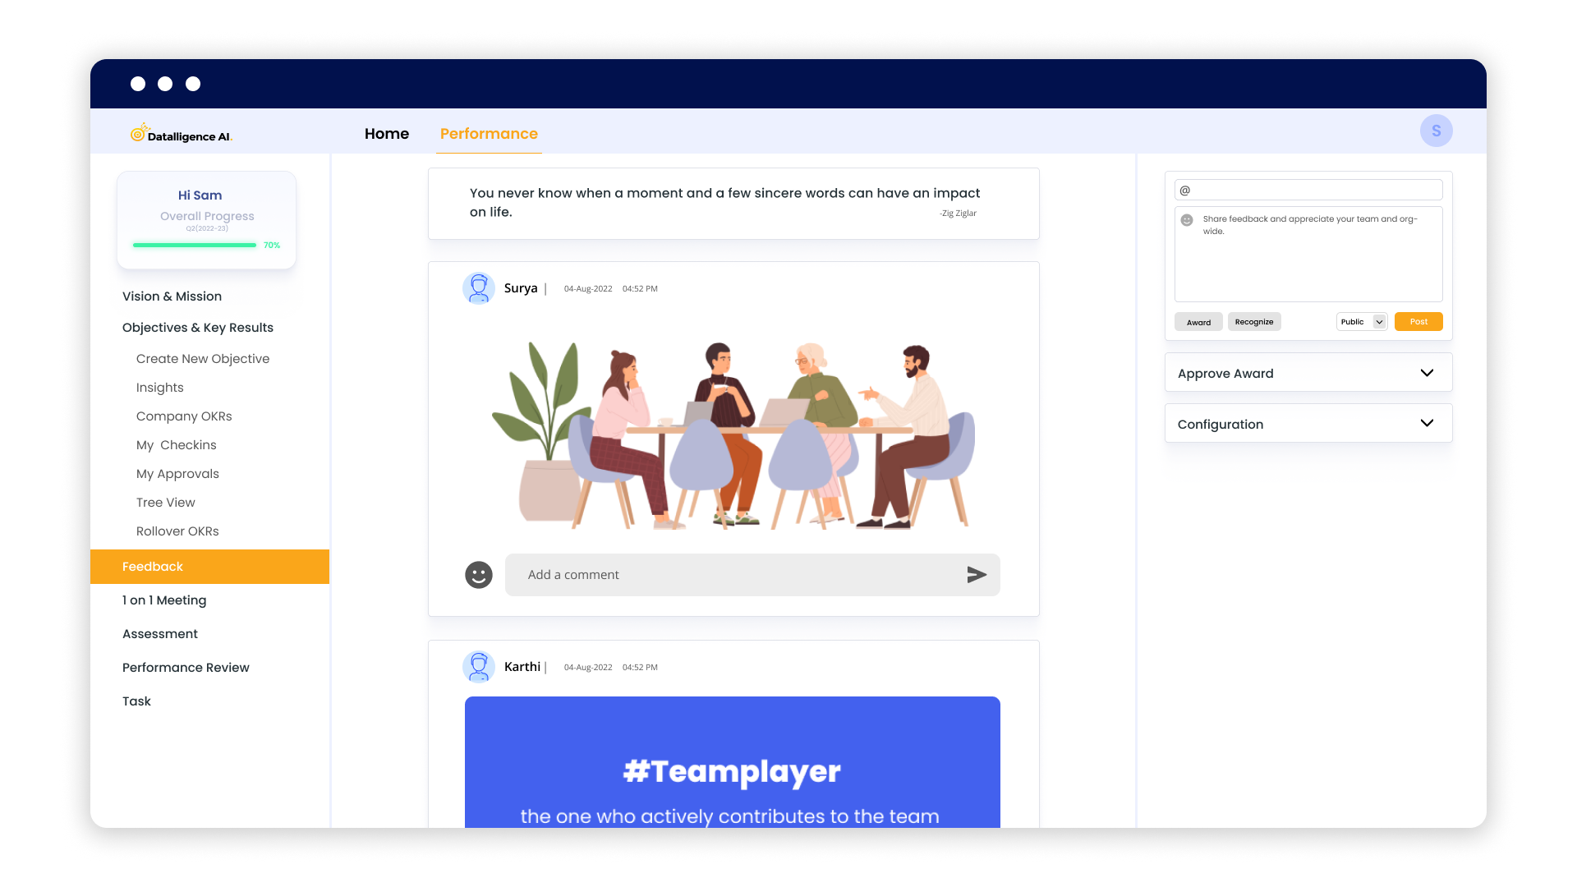
Task: Click the mention @ icon in feedback panel
Action: (1184, 191)
